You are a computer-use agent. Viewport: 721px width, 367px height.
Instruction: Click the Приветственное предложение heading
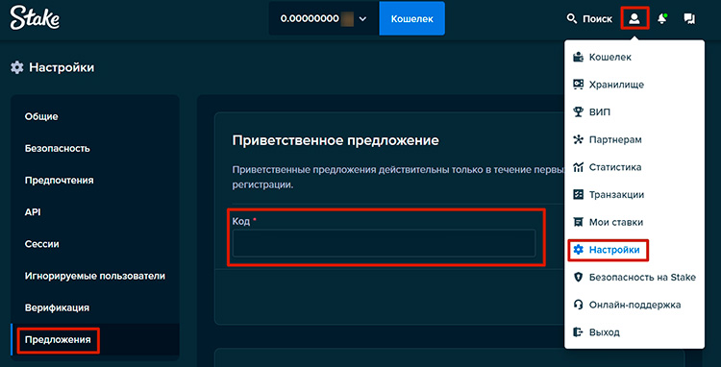[336, 140]
